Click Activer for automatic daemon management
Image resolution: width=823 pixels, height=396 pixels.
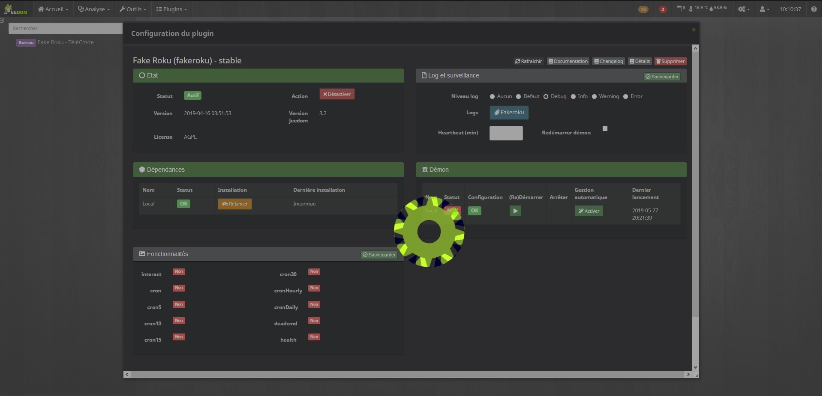(589, 211)
